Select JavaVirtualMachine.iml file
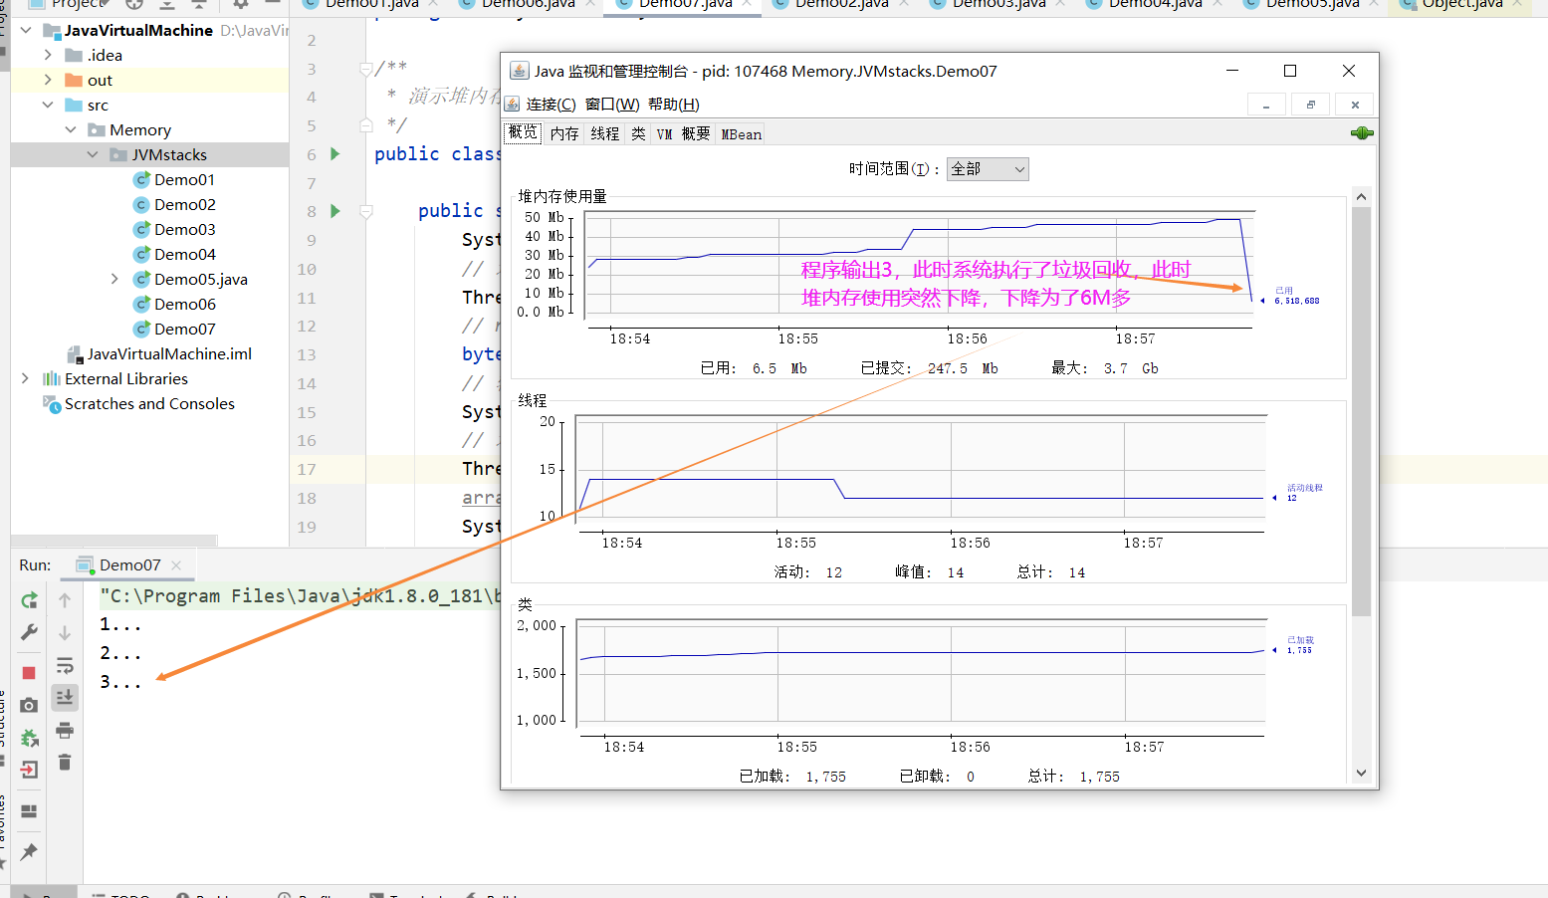This screenshot has width=1548, height=898. [x=169, y=353]
